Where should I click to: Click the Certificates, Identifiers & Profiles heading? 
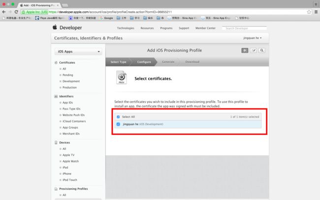(88, 38)
